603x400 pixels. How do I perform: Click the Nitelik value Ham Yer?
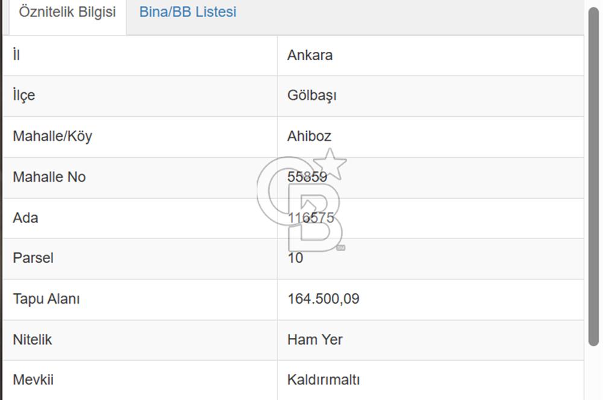[315, 340]
